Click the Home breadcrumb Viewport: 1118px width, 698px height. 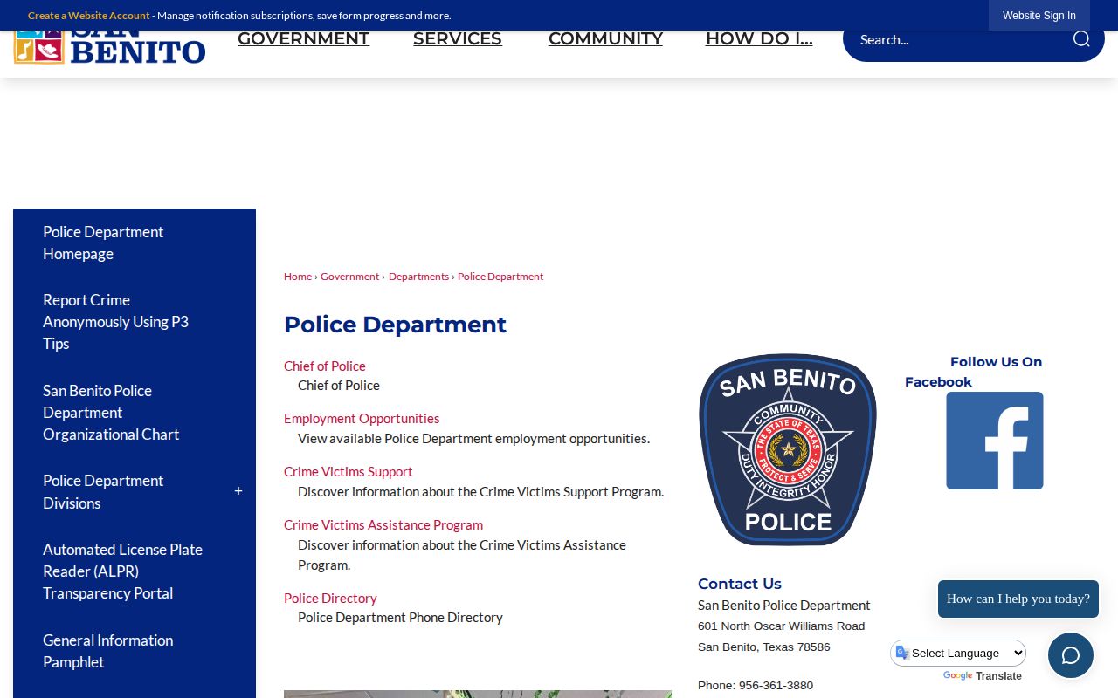point(298,277)
